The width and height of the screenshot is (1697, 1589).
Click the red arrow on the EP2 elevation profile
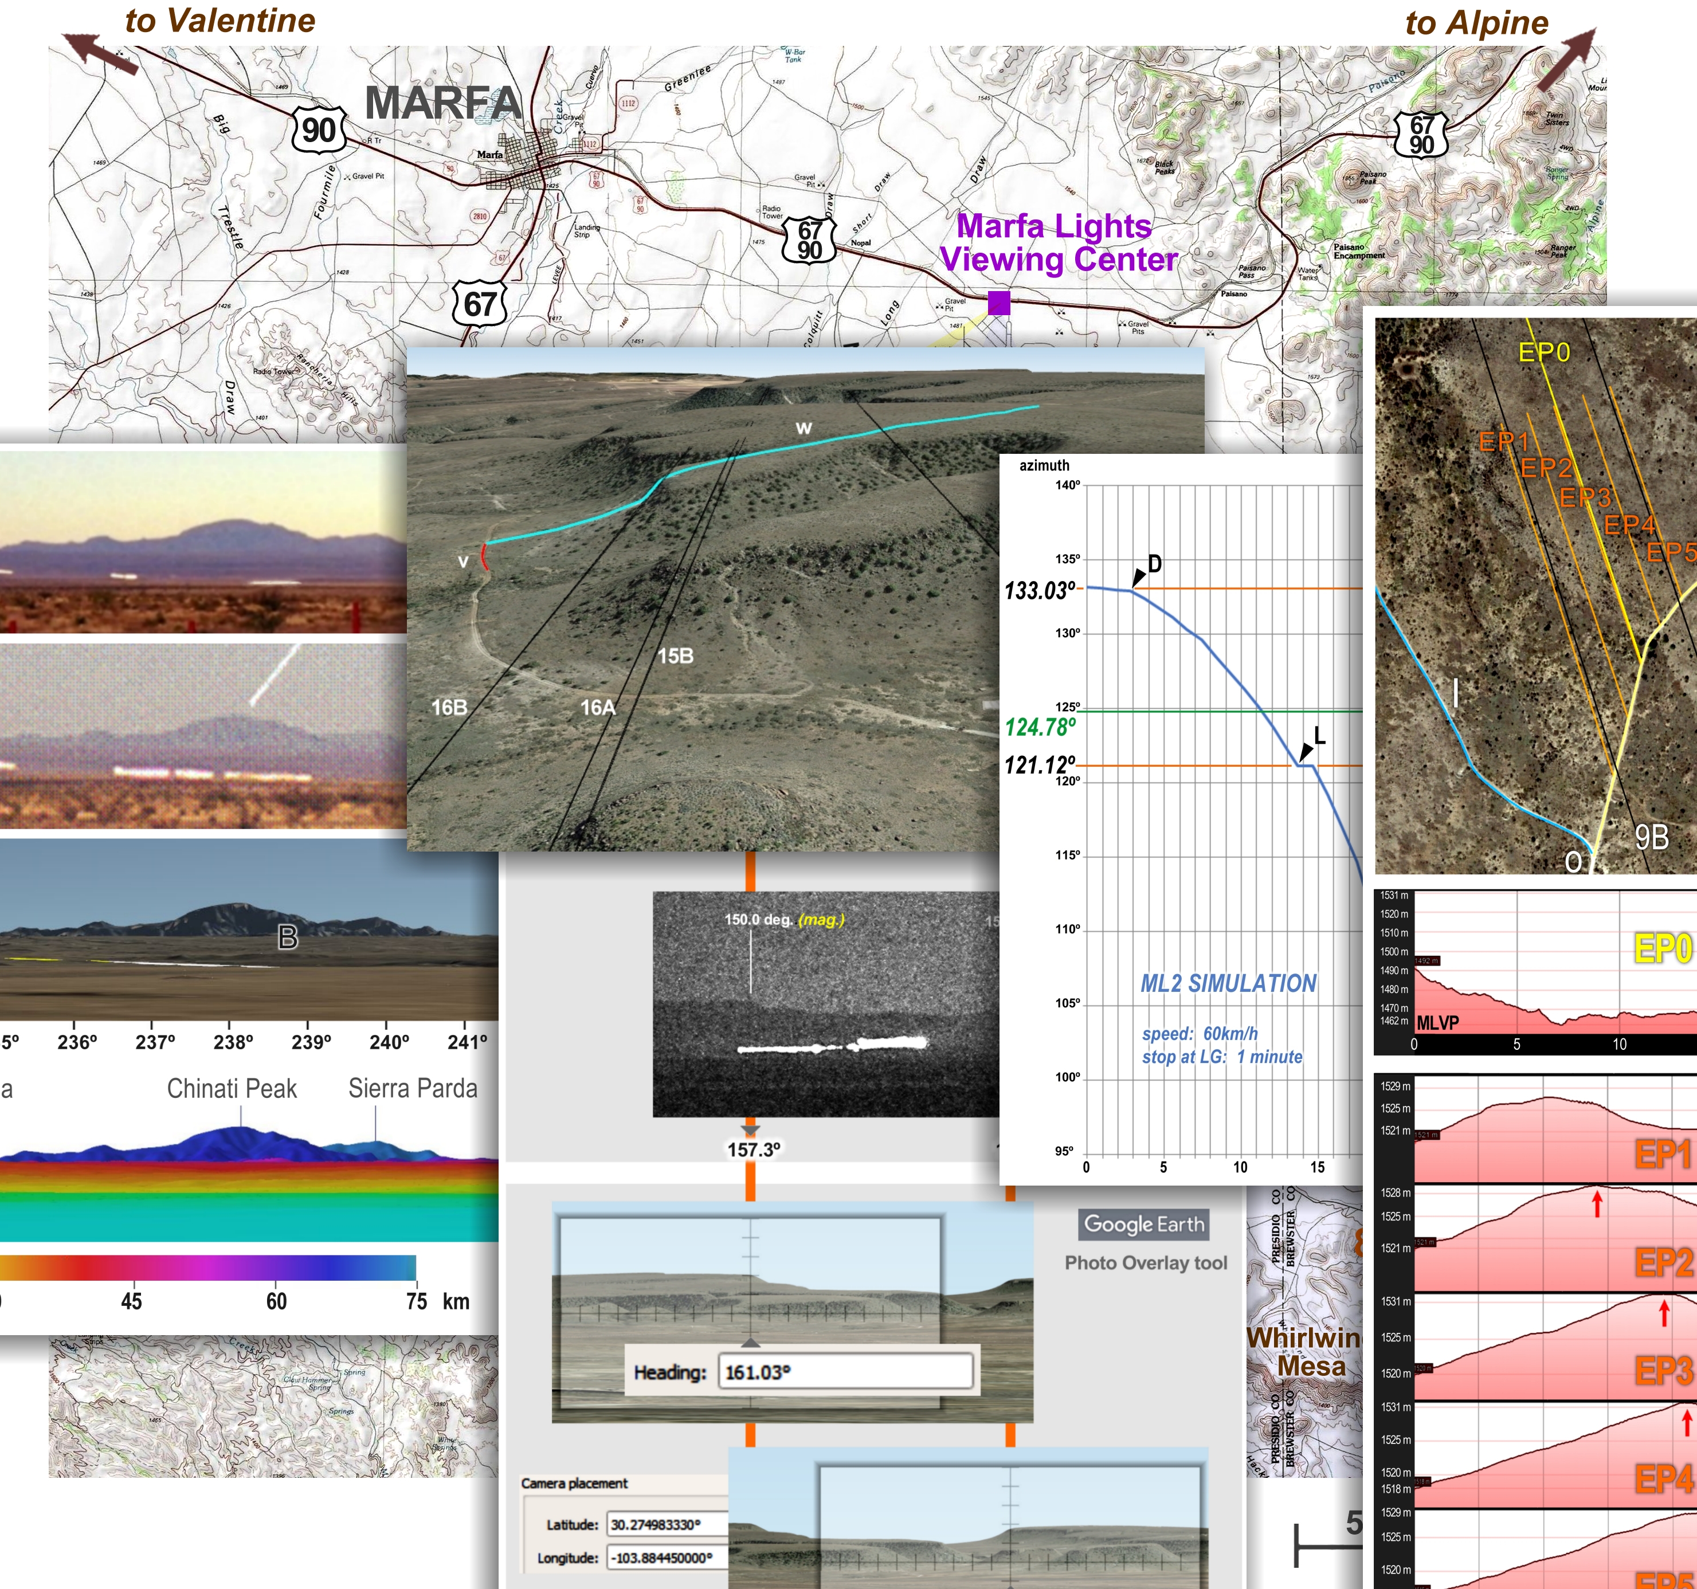coord(1597,1204)
